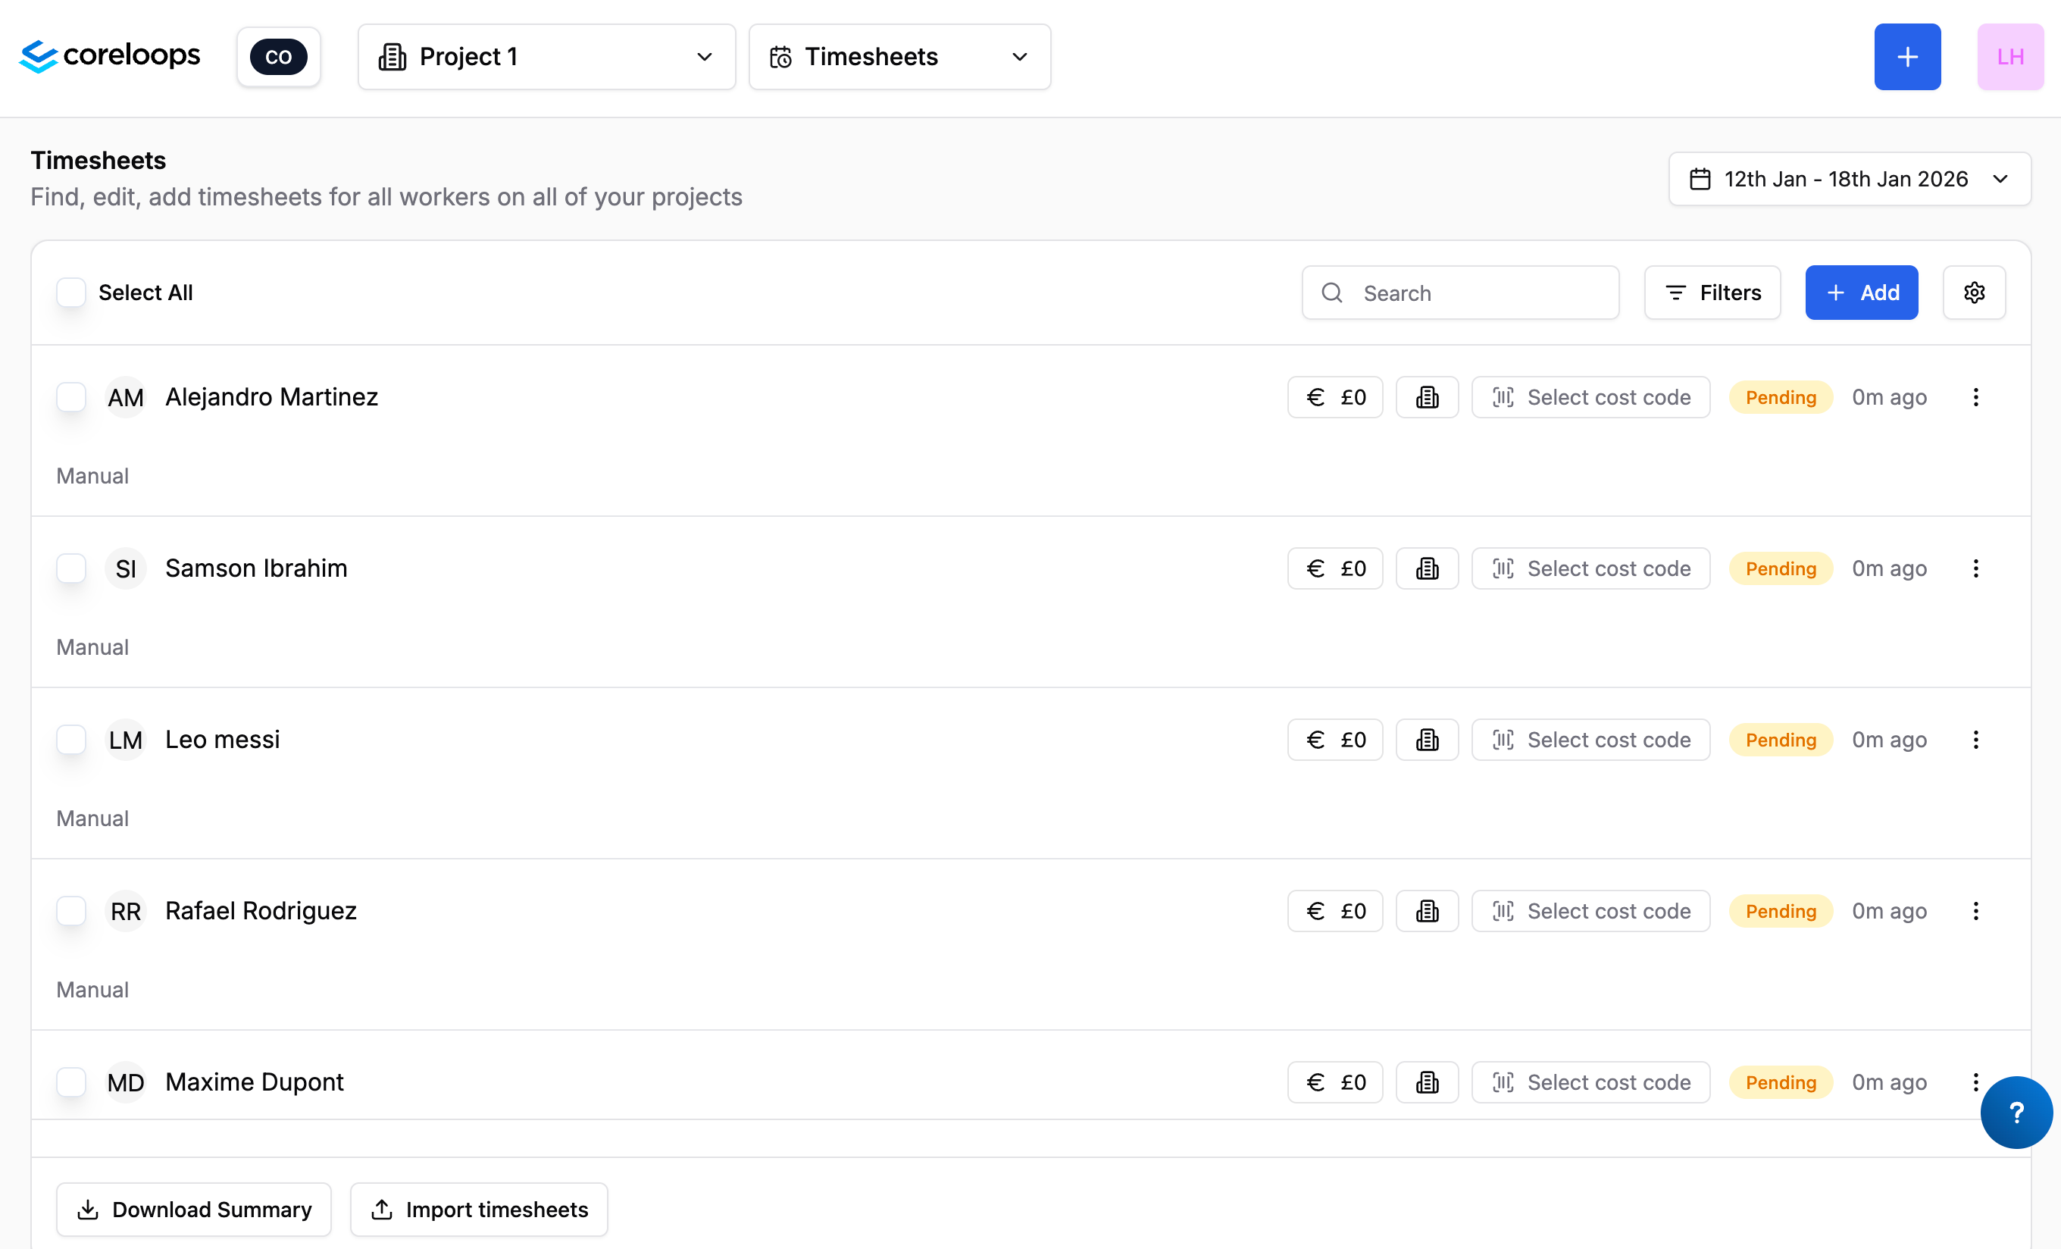Open project icon for Rafael Rodriguez row
This screenshot has width=2061, height=1249.
coord(1427,911)
